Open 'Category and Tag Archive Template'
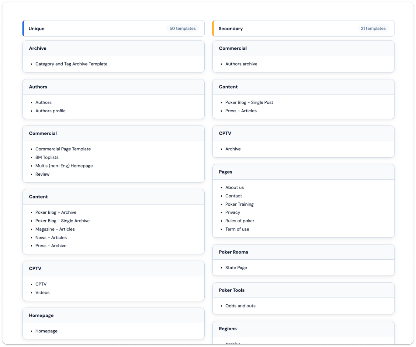 pyautogui.click(x=71, y=64)
